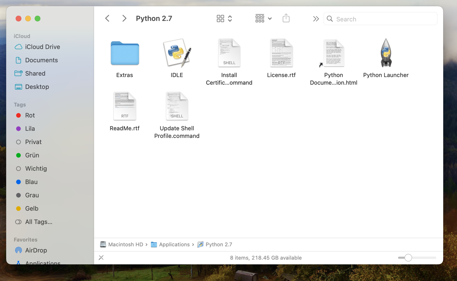Click the Share toolbar icon

286,18
